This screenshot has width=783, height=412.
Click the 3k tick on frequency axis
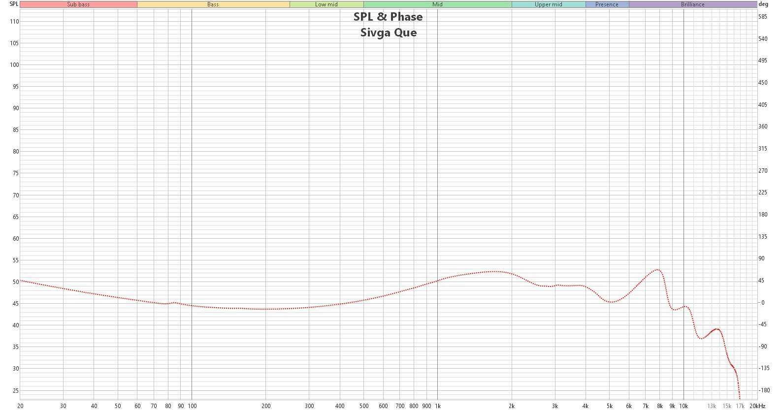point(555,406)
